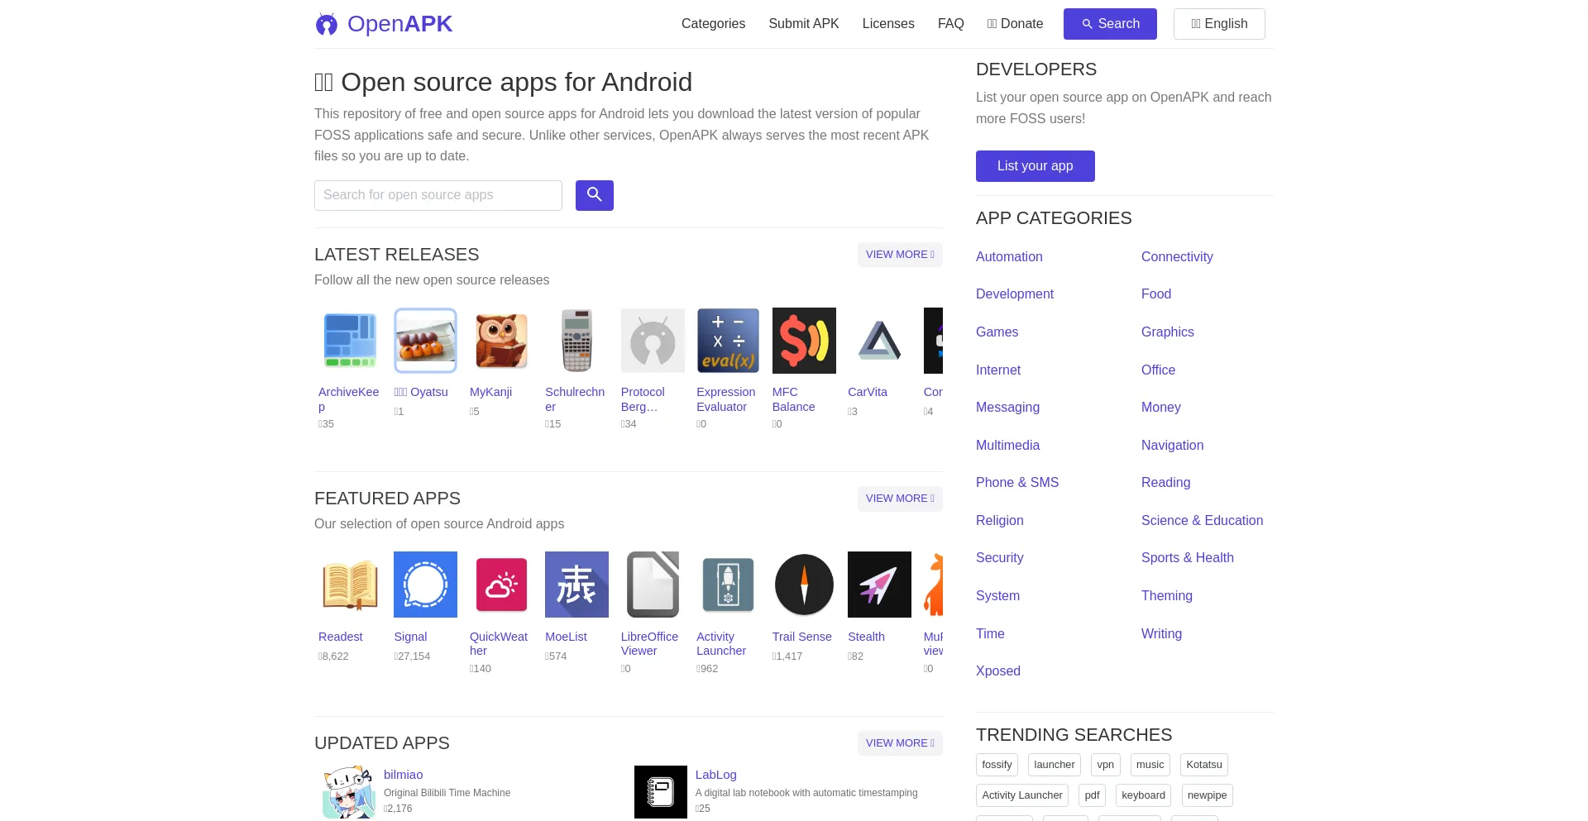The image size is (1588, 821).
Task: Open the Submit APK menu item
Action: [x=804, y=24]
